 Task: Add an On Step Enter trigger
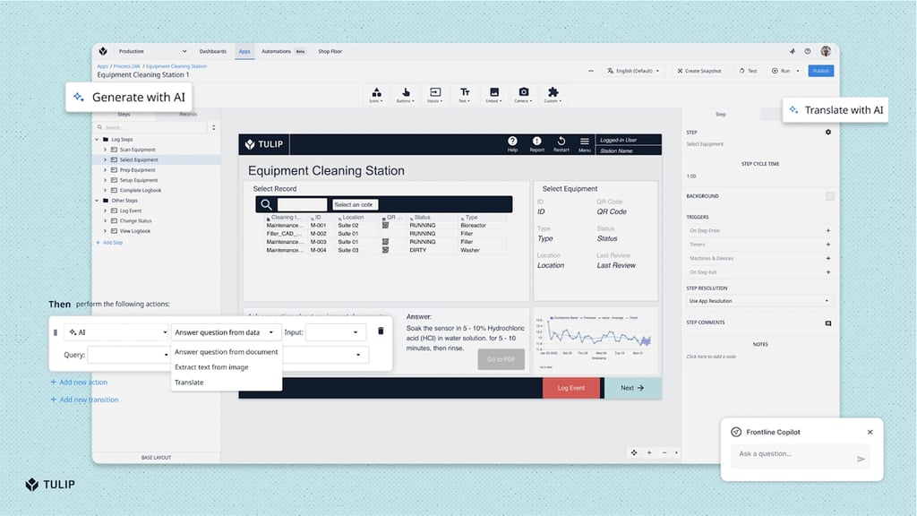click(x=828, y=231)
